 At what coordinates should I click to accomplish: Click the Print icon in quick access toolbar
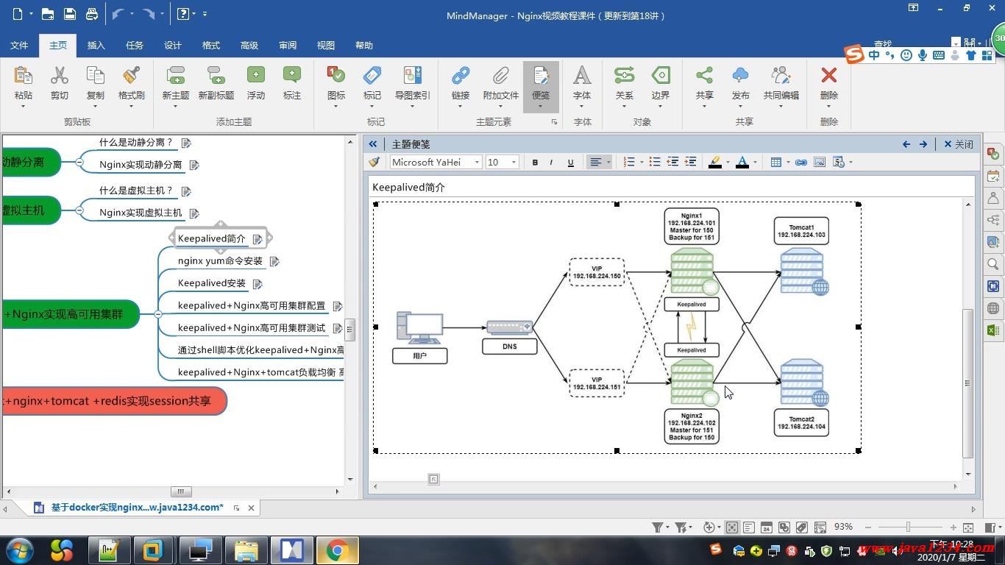92,14
